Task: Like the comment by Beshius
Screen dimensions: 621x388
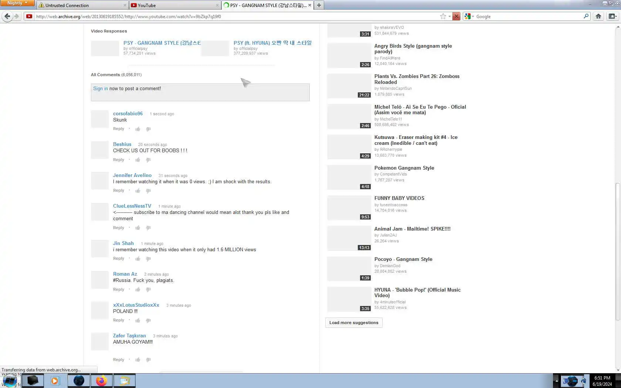Action: tap(138, 160)
